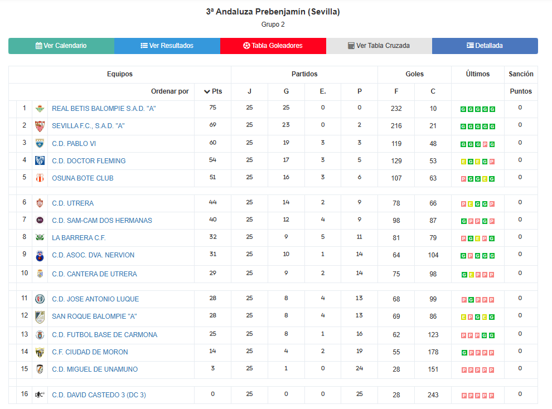Click the table icon in Detallada tab
This screenshot has width=552, height=409.
tap(471, 45)
